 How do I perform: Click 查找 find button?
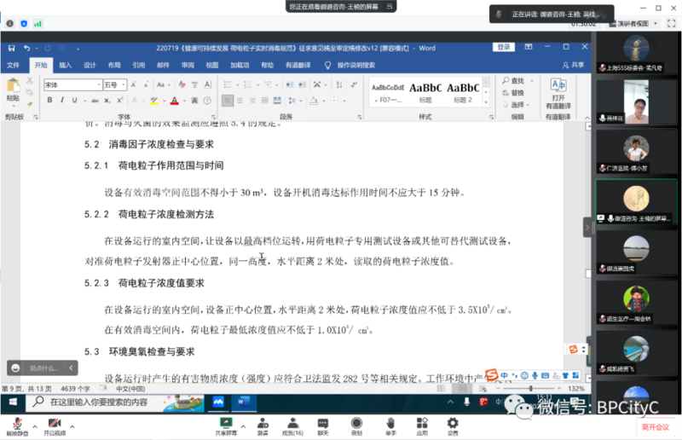[x=513, y=81]
